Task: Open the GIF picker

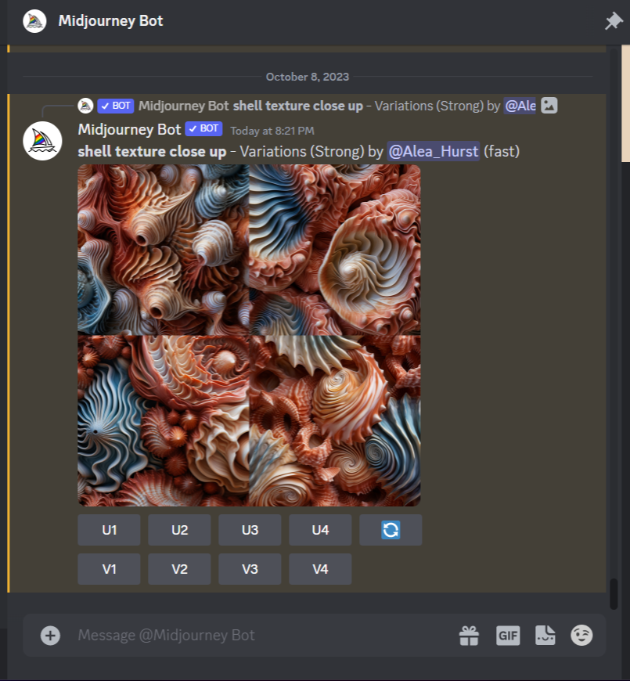Action: pos(508,636)
